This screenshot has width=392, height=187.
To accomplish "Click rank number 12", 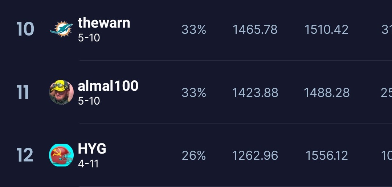I will 25,155.
